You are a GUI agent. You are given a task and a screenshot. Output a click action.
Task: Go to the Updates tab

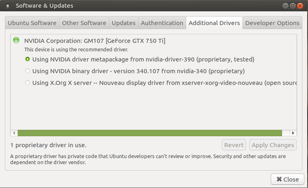point(123,23)
